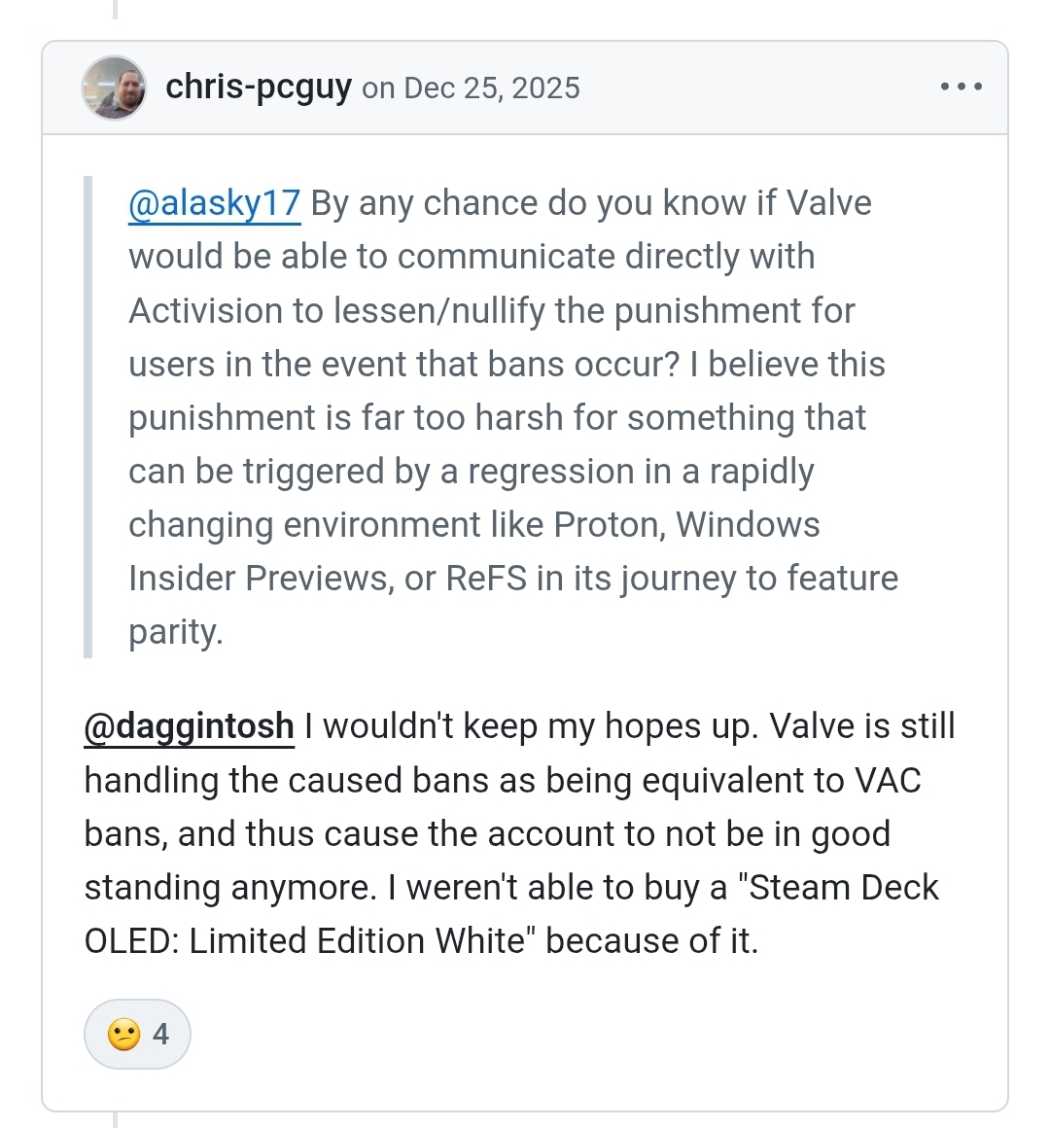Toggle the confused face reaction emoji
The height and width of the screenshot is (1128, 1050).
pyautogui.click(x=123, y=1034)
